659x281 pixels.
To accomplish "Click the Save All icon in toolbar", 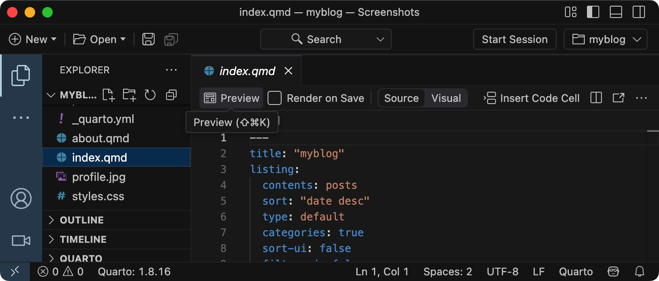I will (x=171, y=40).
